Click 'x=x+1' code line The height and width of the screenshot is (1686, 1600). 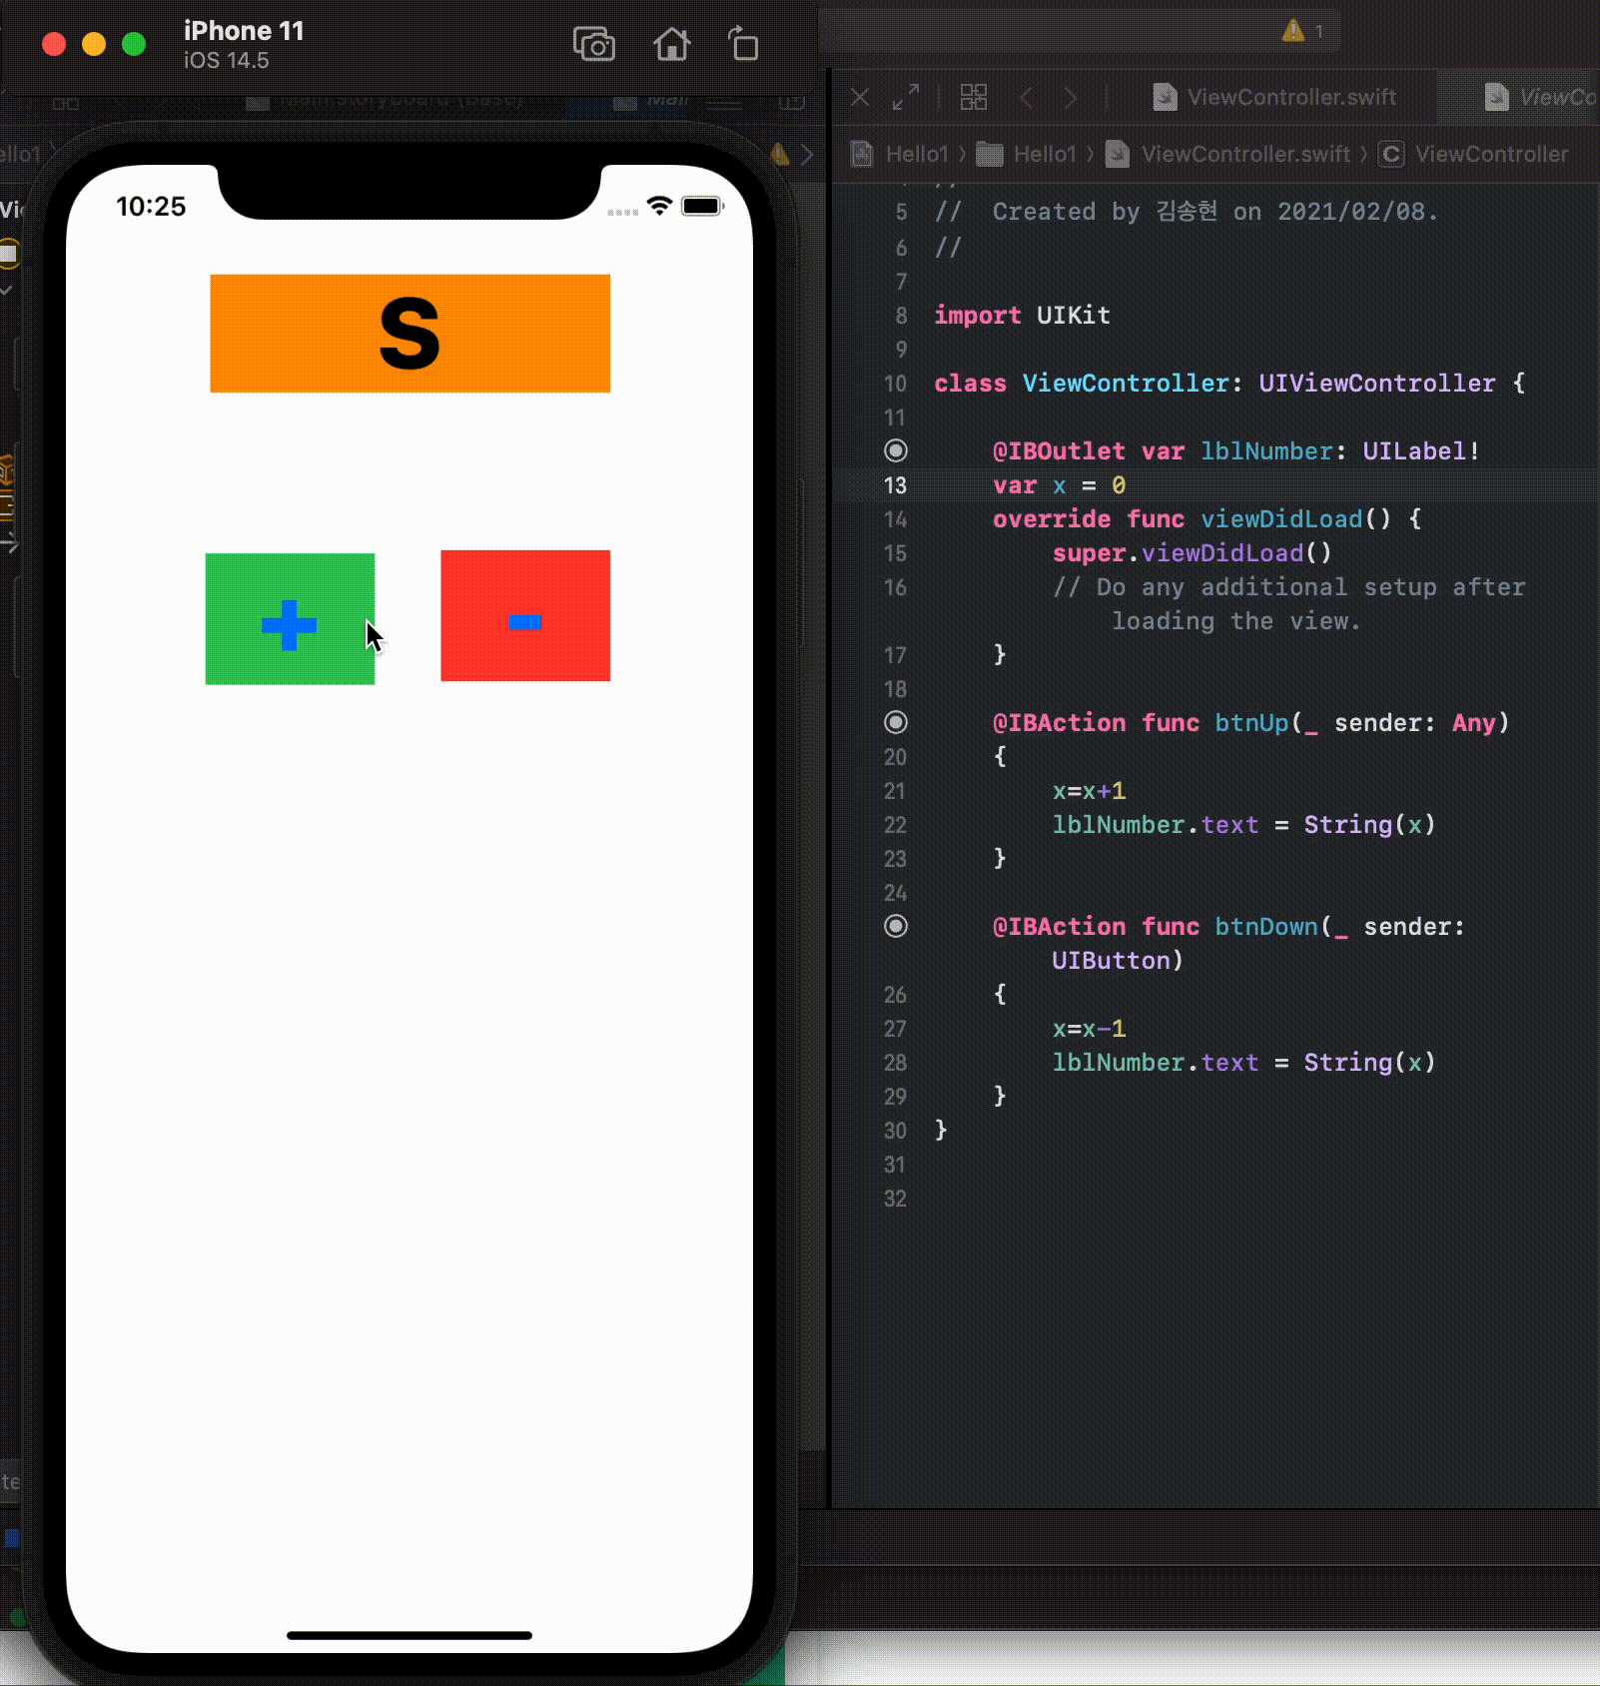coord(1089,791)
